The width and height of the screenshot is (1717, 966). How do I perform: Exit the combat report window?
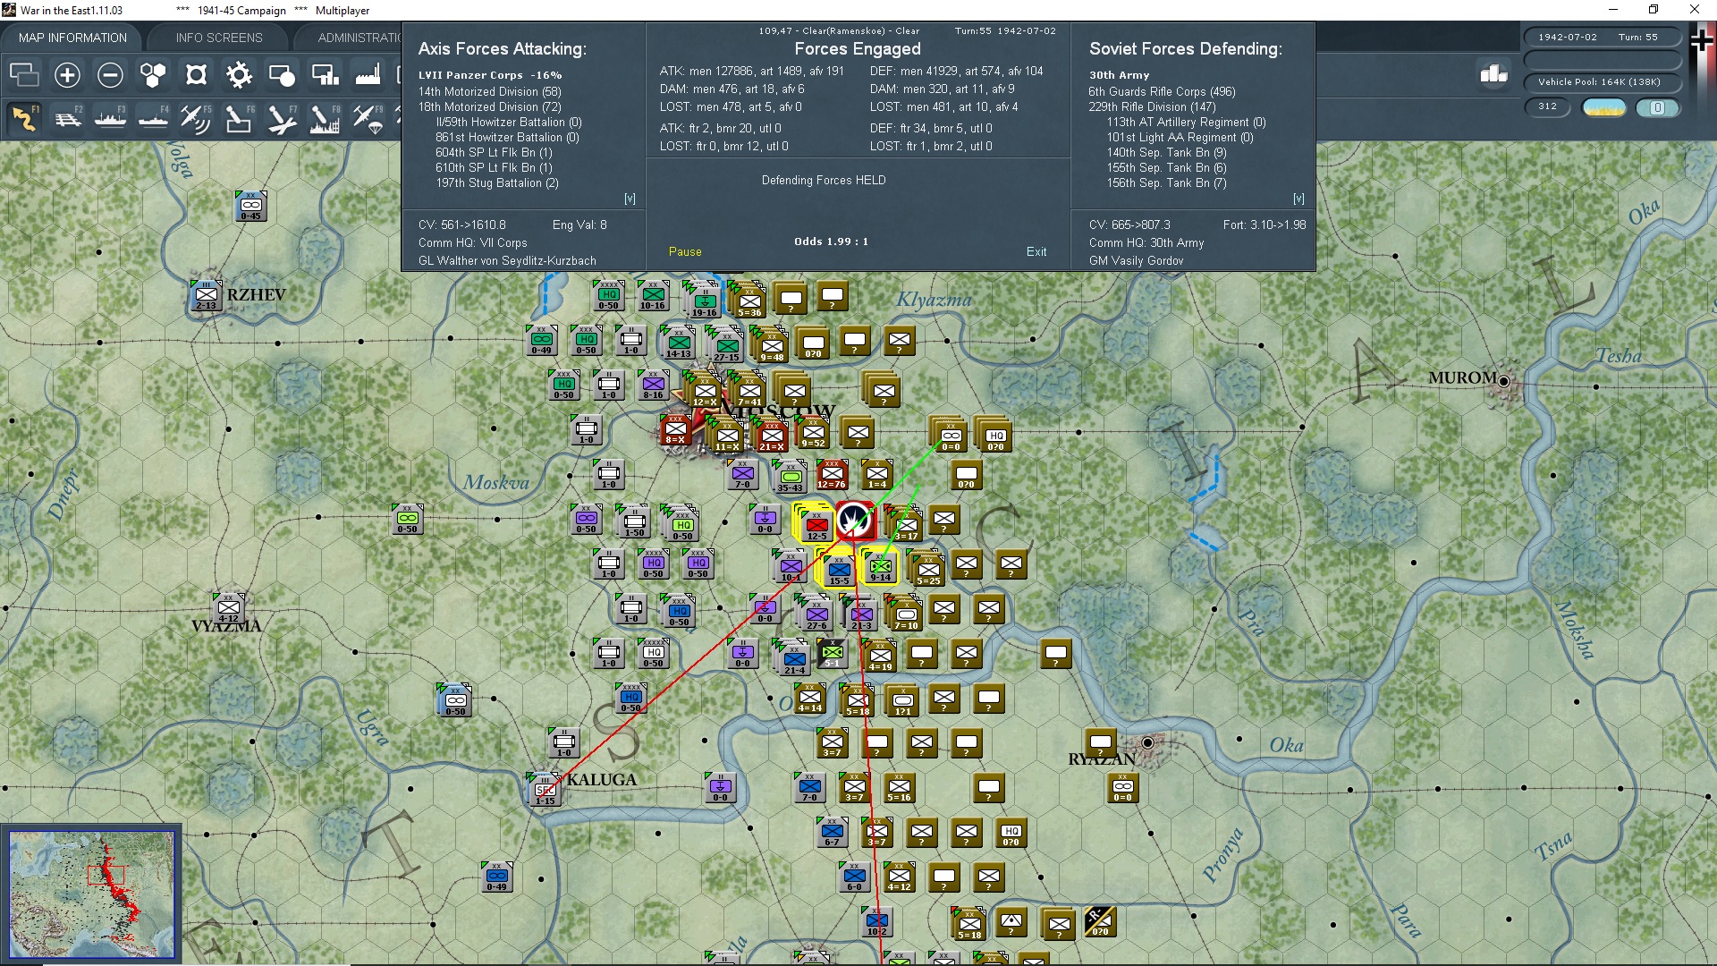[x=1036, y=252]
